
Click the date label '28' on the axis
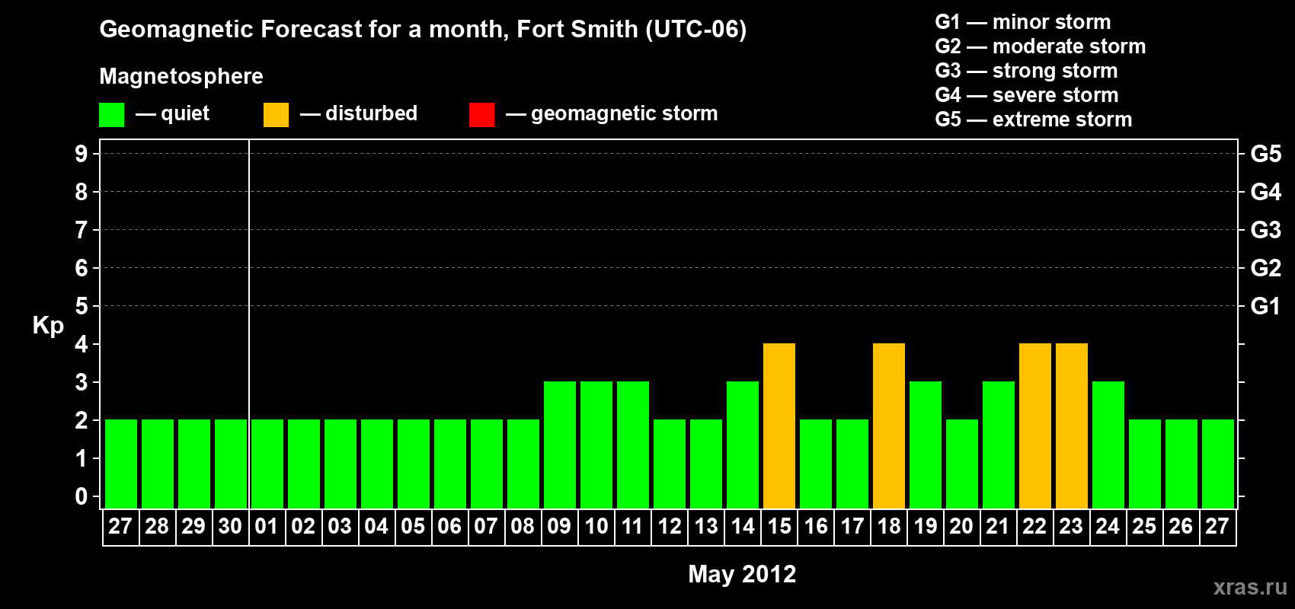157,527
